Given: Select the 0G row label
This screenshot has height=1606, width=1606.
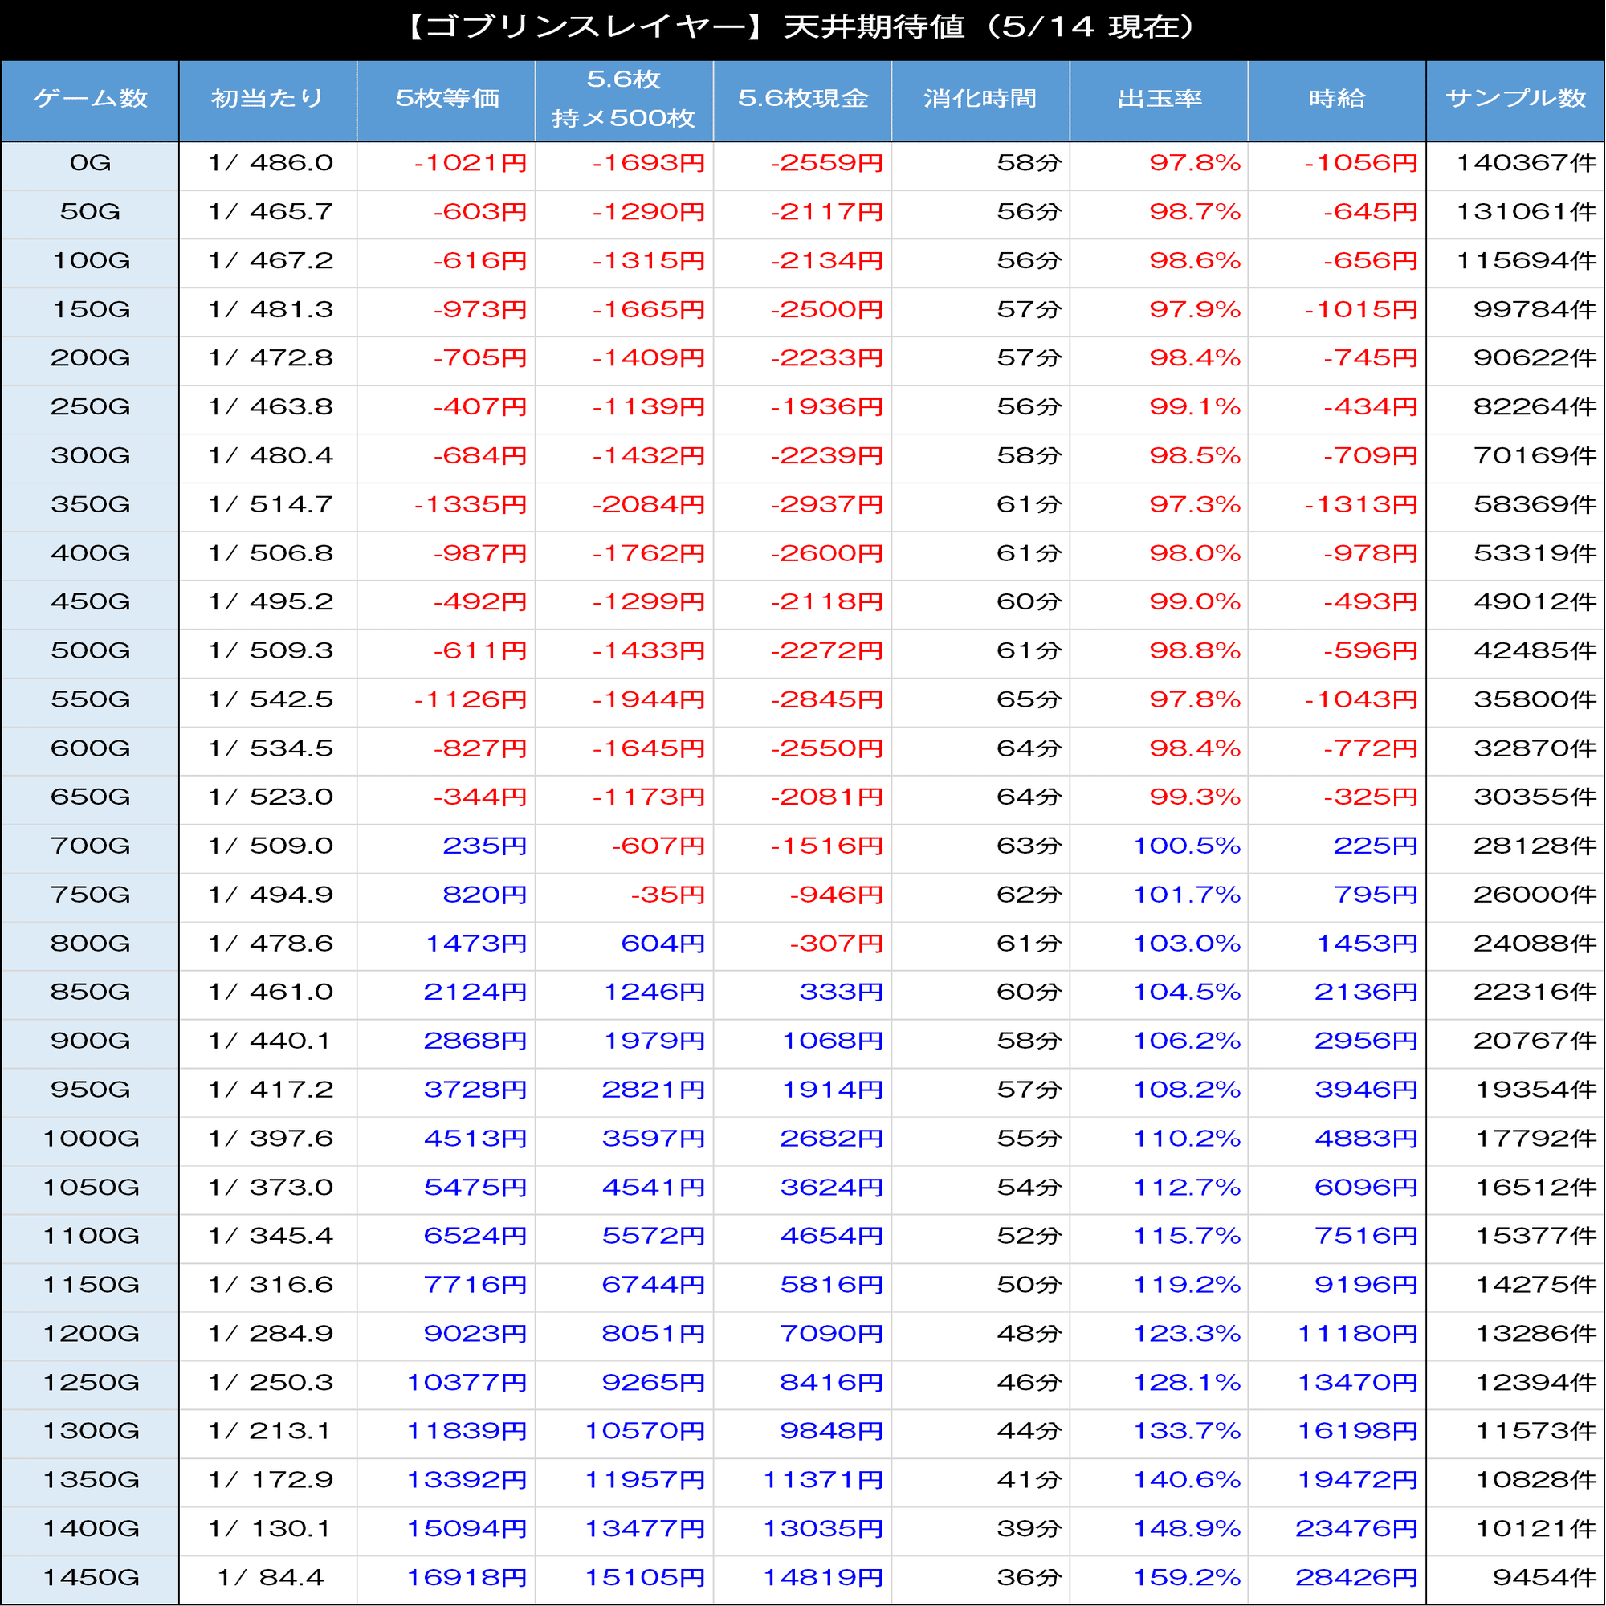Looking at the screenshot, I should click(90, 163).
